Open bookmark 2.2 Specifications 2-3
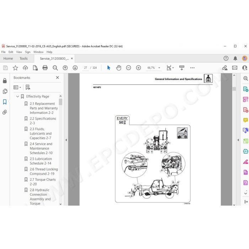This screenshot has width=249, height=249. pyautogui.click(x=43, y=121)
